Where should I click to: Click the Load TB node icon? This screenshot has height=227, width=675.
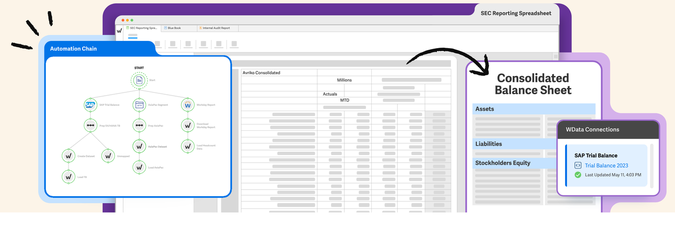pos(68,177)
